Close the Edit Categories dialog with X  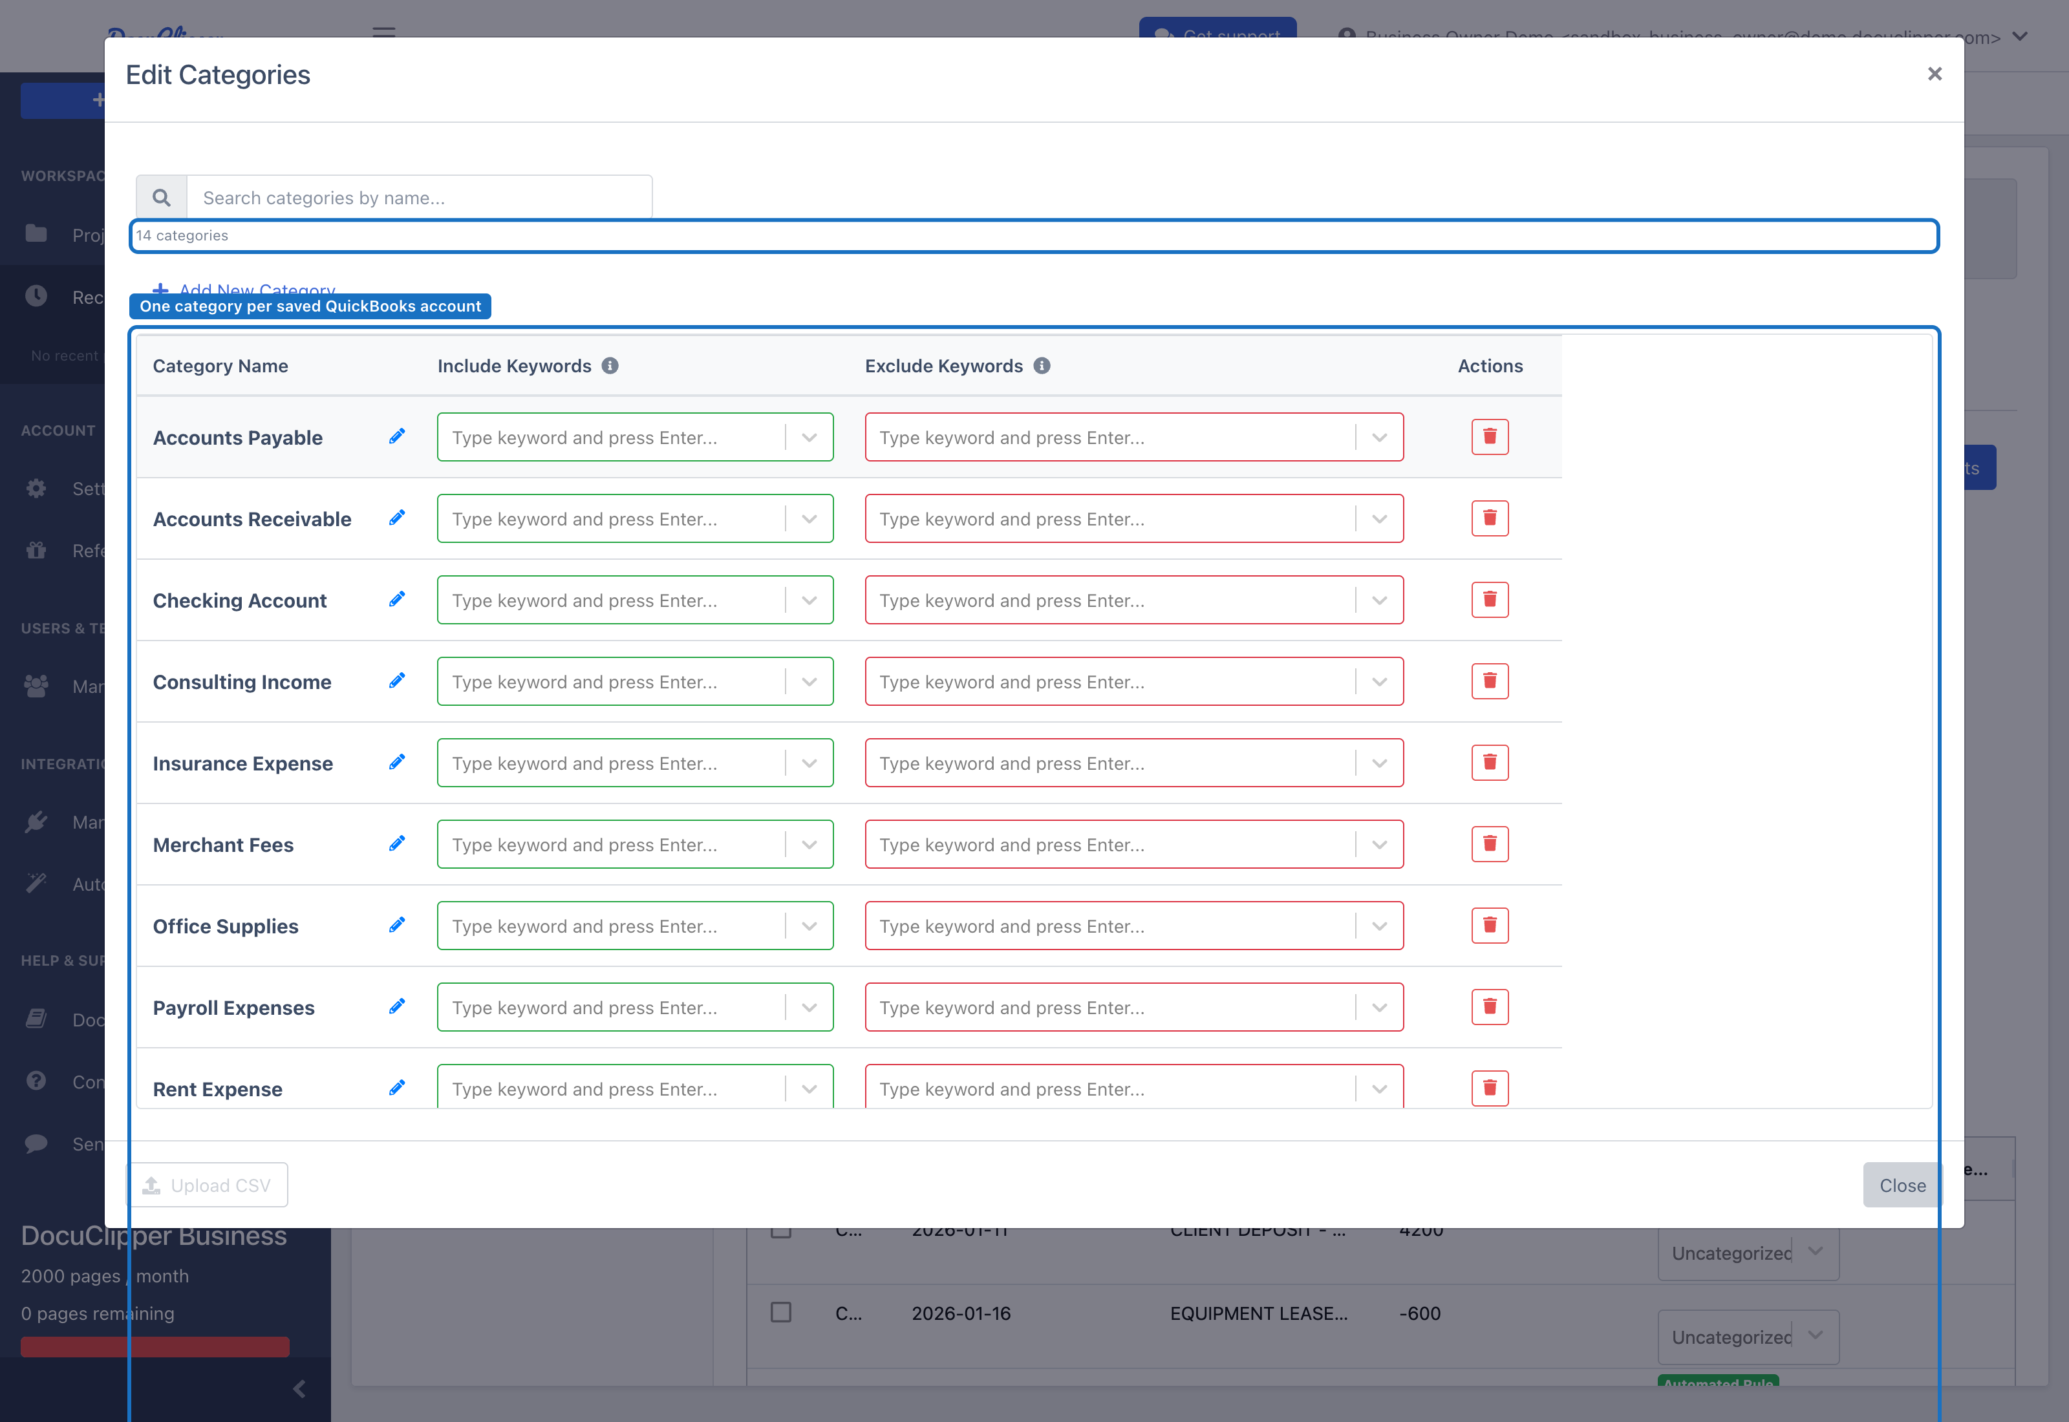tap(1934, 74)
